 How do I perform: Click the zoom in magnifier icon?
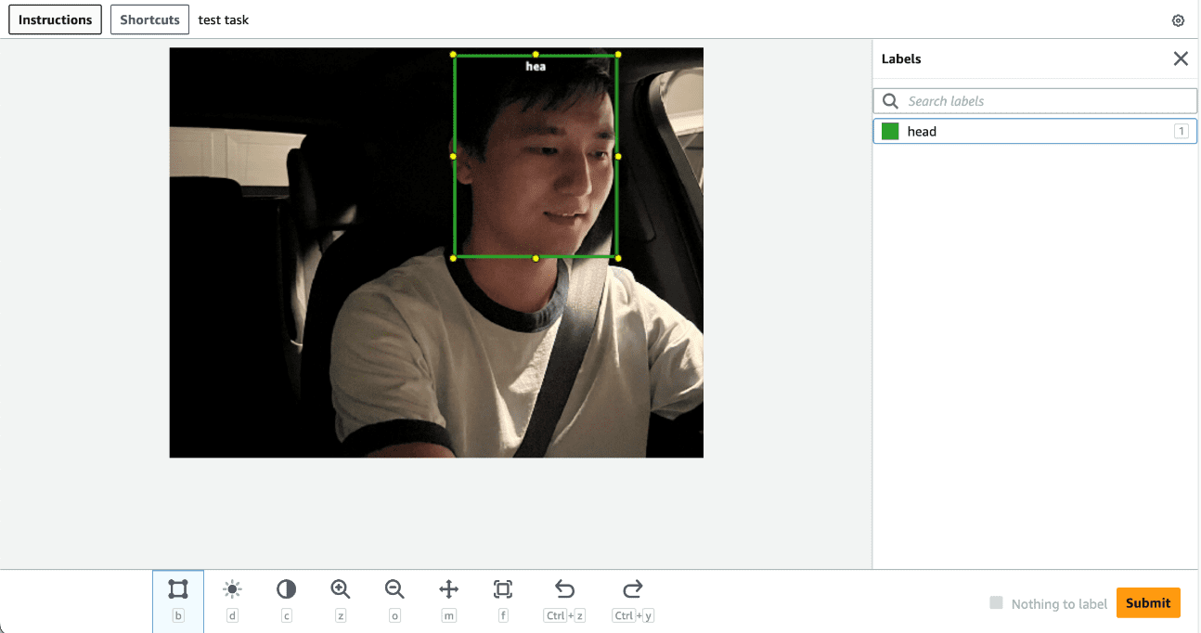click(341, 589)
